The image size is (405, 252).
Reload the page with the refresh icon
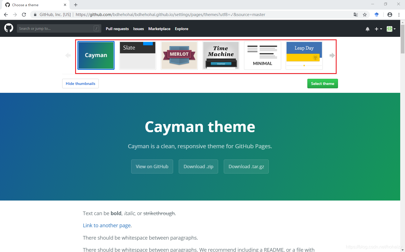(24, 15)
